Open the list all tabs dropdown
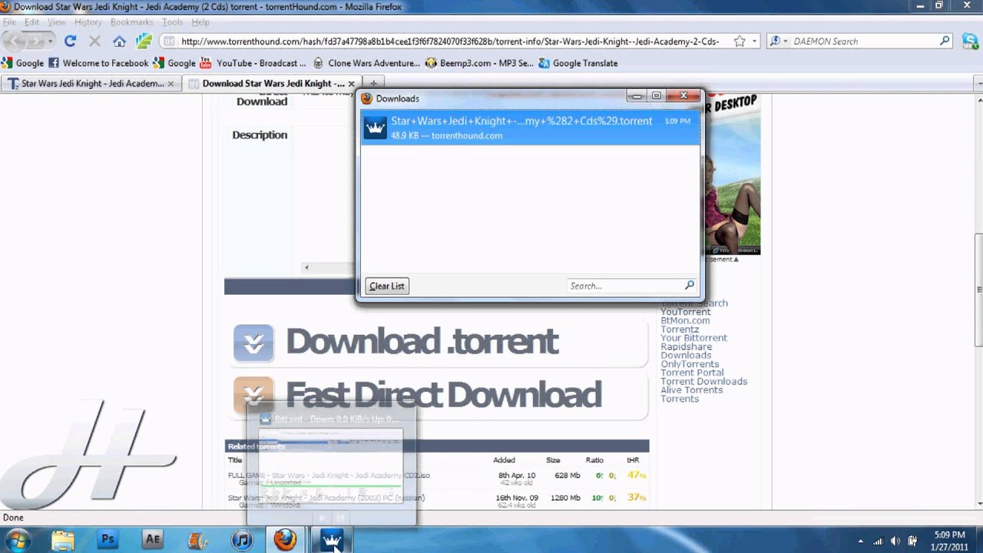The image size is (983, 553). (978, 83)
